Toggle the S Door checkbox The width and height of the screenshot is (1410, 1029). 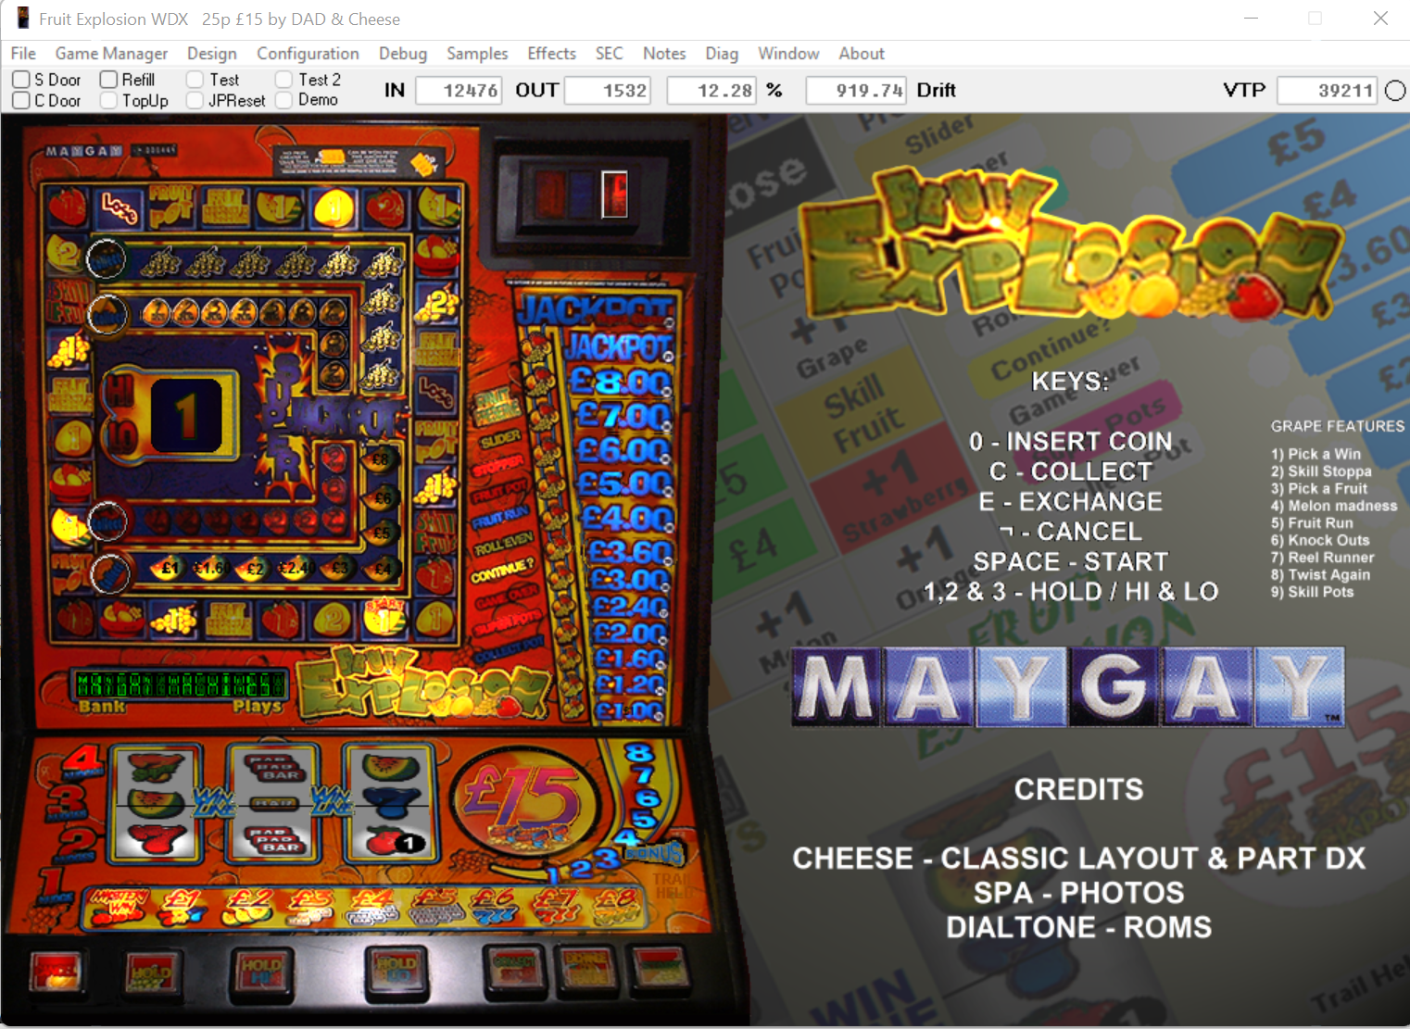click(21, 80)
